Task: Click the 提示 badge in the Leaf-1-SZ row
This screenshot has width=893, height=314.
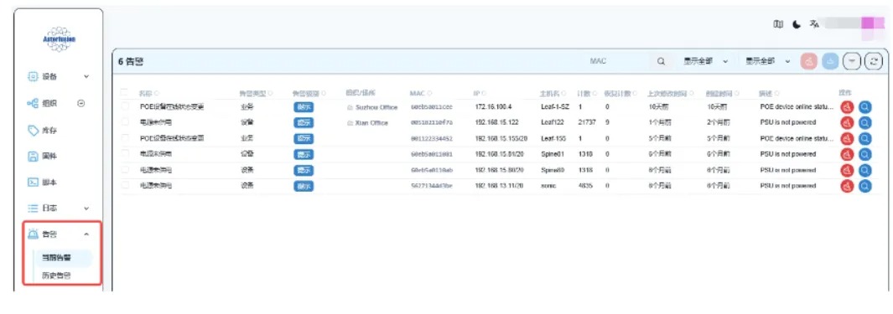Action: [x=304, y=107]
